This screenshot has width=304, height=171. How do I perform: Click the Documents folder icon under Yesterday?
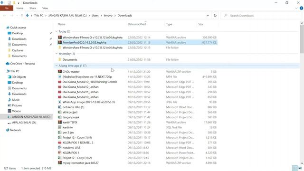[60, 59]
